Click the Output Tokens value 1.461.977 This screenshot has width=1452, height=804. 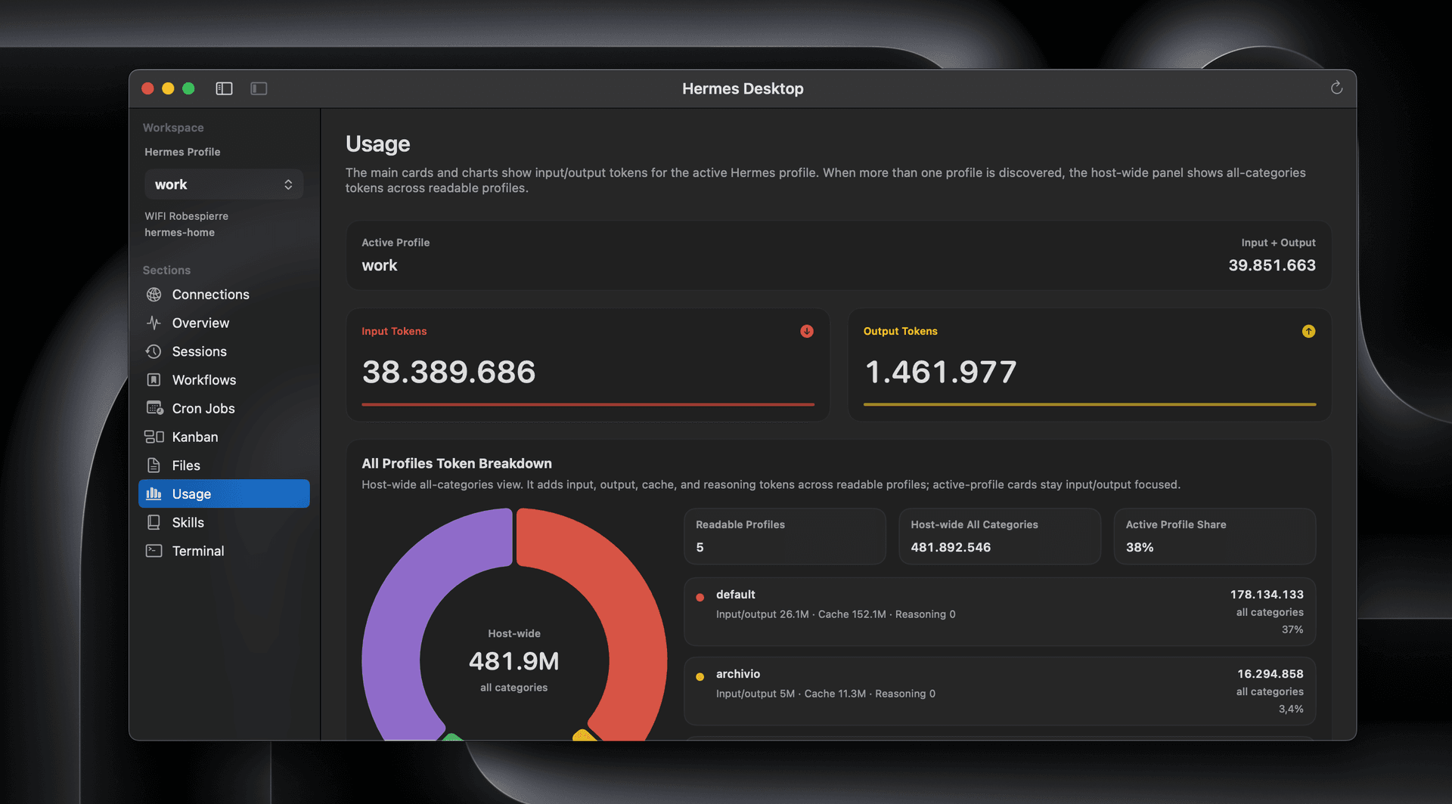[x=940, y=372]
